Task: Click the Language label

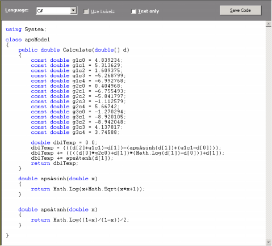Action: (17, 10)
